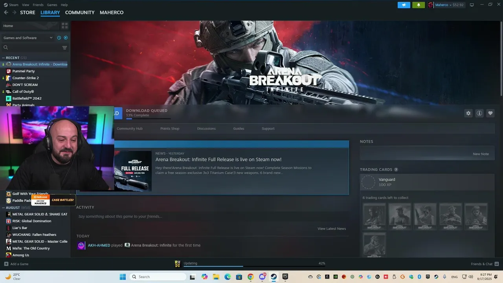Open game info circle icon
Image resolution: width=503 pixels, height=283 pixels.
[479, 113]
